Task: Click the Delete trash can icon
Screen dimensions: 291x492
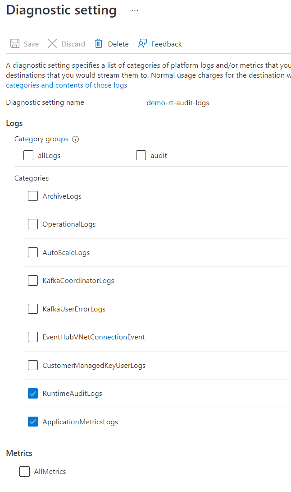Action: 99,44
